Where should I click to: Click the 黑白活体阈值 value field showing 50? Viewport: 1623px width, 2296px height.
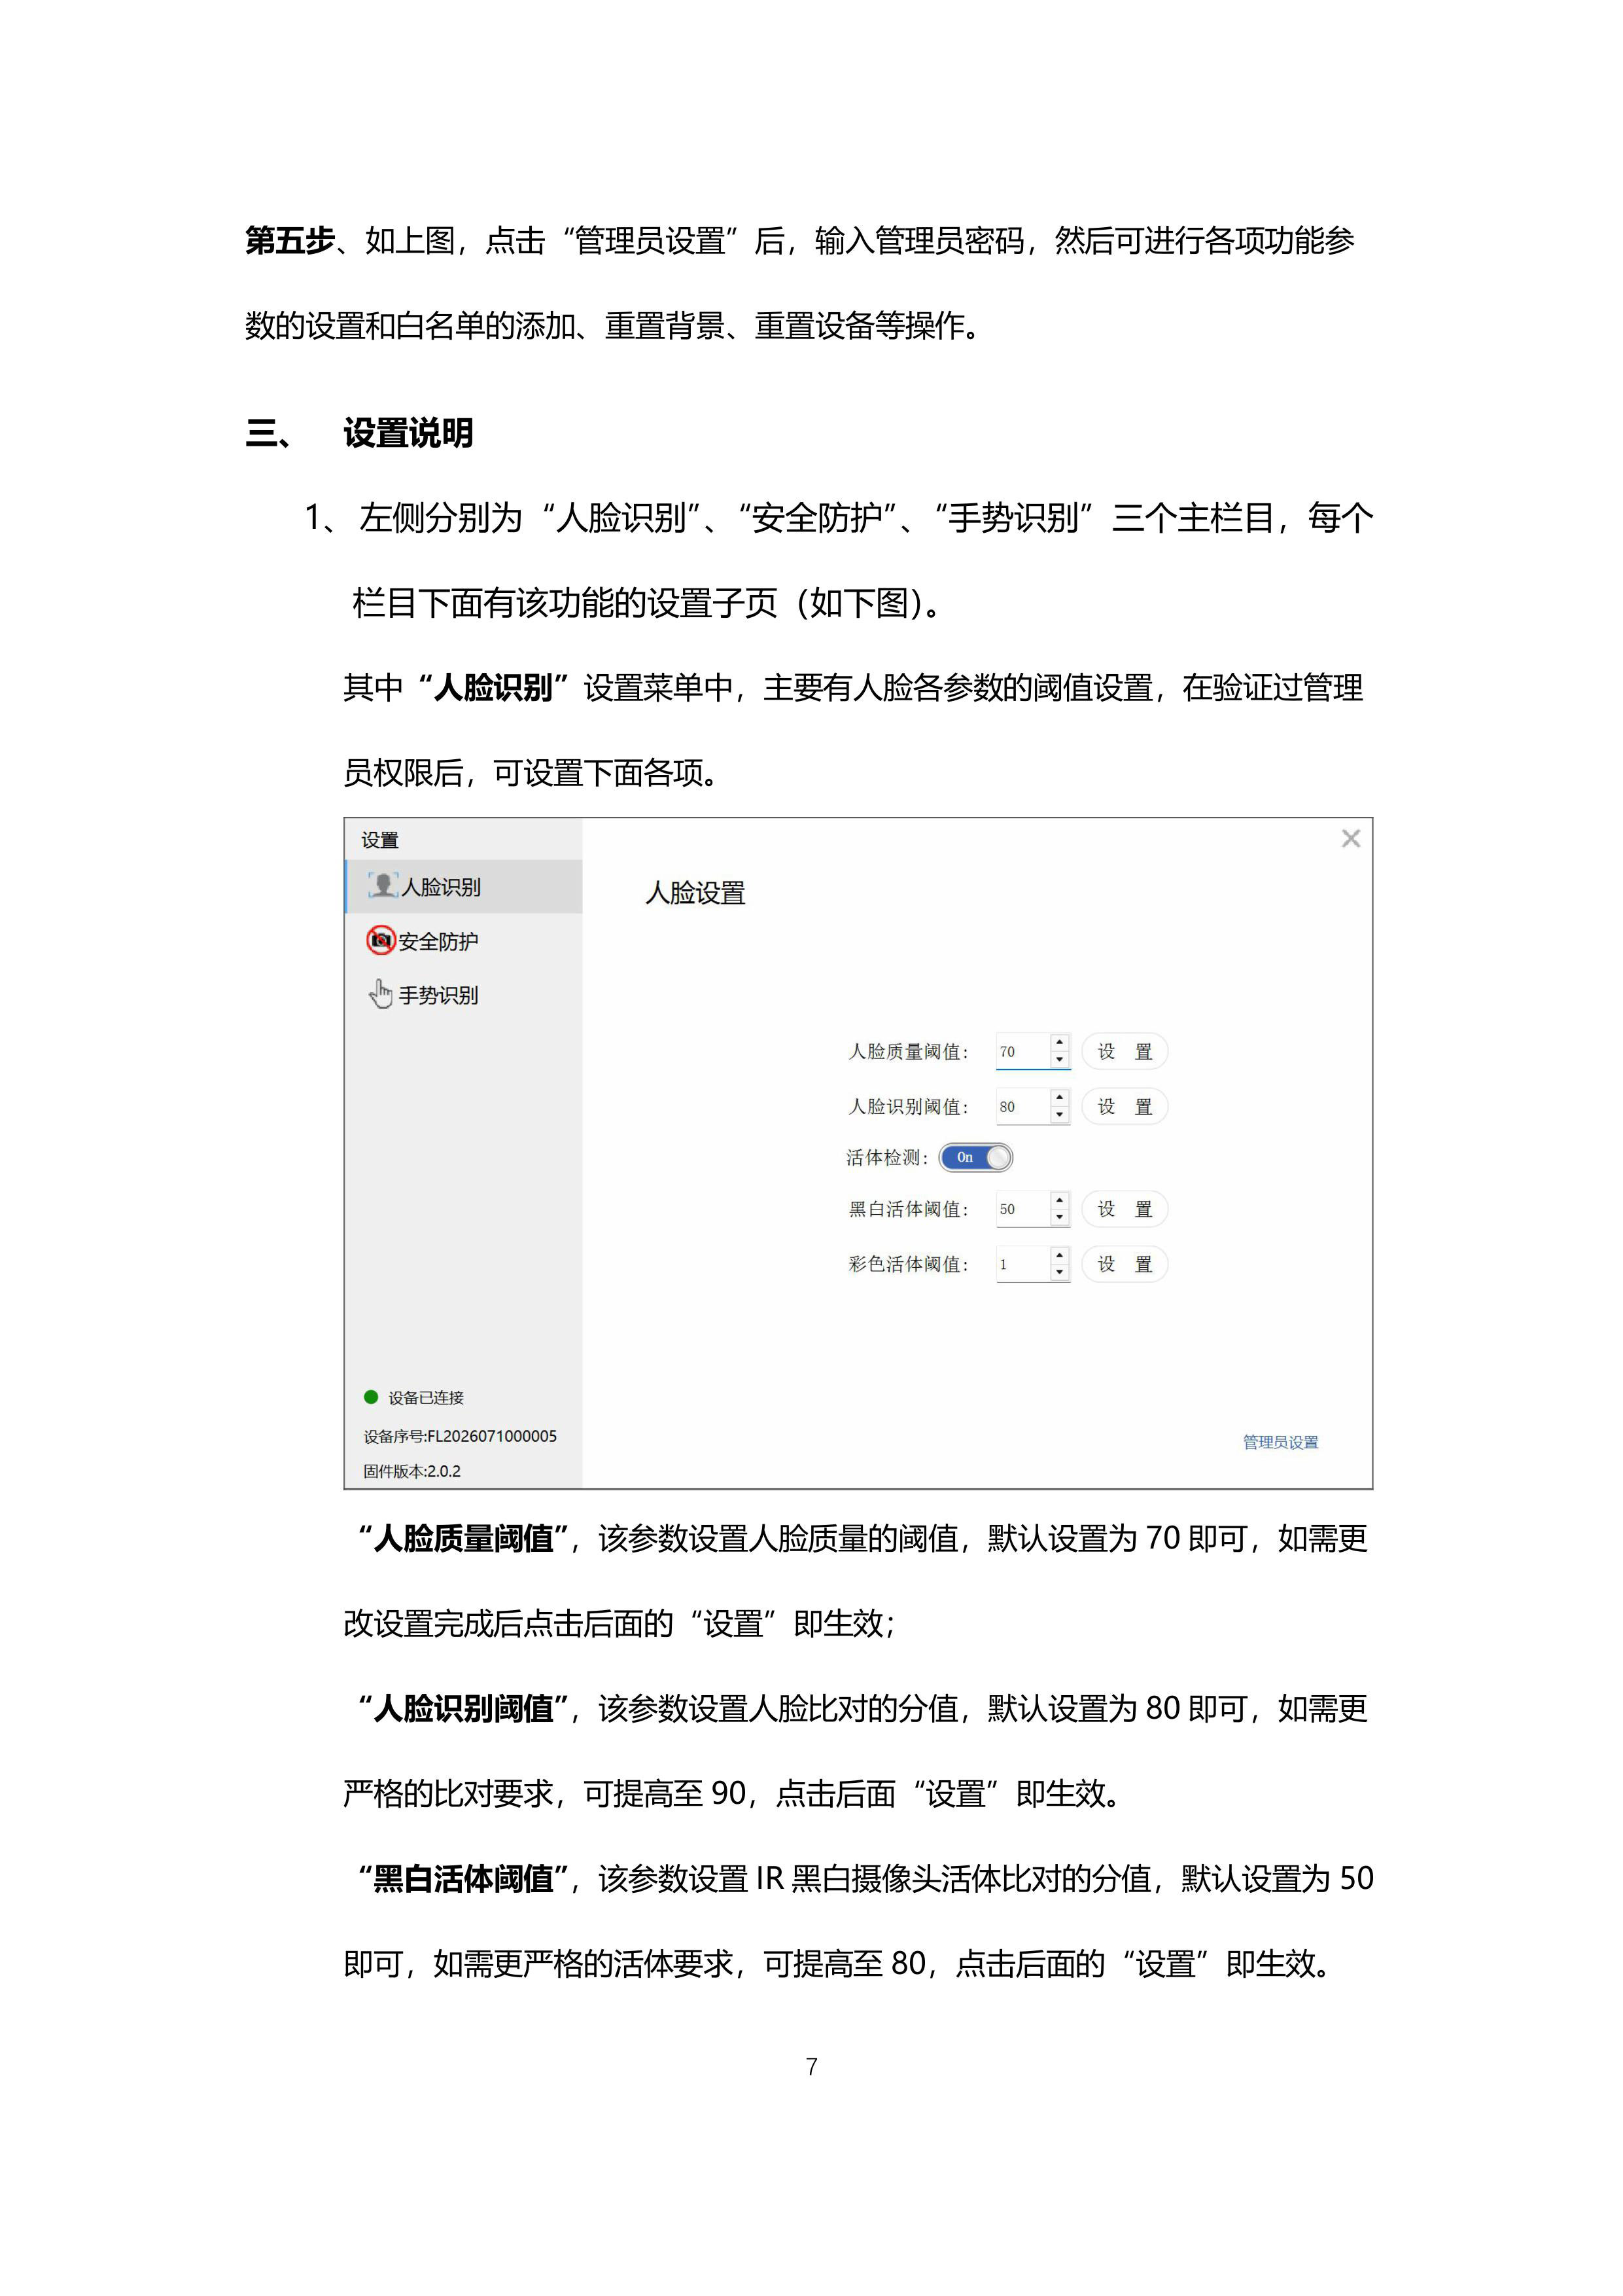pos(1023,1209)
